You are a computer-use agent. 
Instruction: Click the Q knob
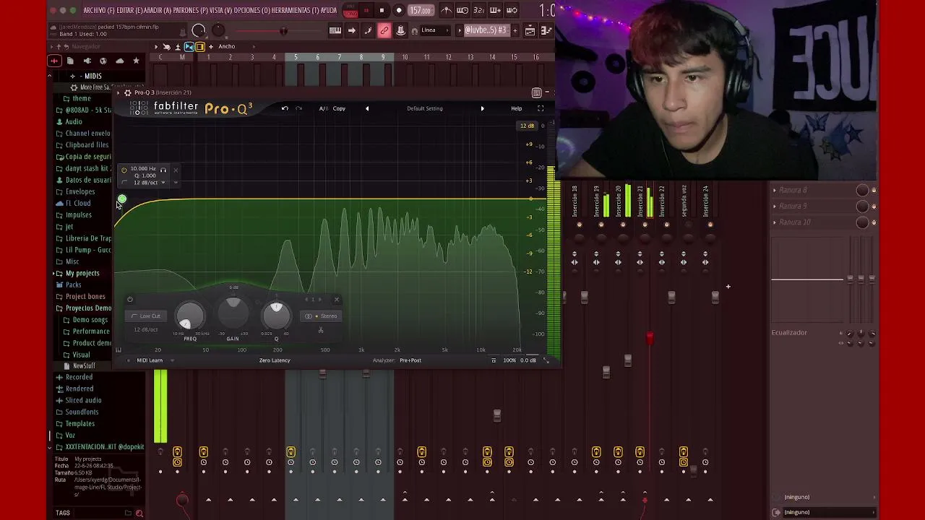pyautogui.click(x=276, y=315)
